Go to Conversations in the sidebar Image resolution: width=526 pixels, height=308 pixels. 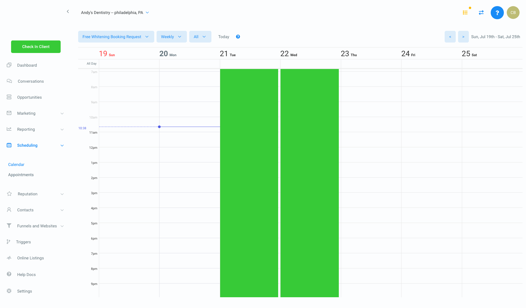31,81
